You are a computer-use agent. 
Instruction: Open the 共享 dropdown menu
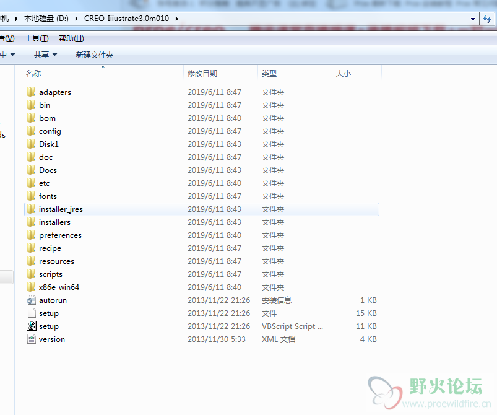tap(45, 55)
